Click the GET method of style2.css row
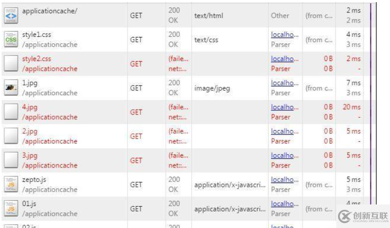The image size is (390, 228). coord(136,64)
